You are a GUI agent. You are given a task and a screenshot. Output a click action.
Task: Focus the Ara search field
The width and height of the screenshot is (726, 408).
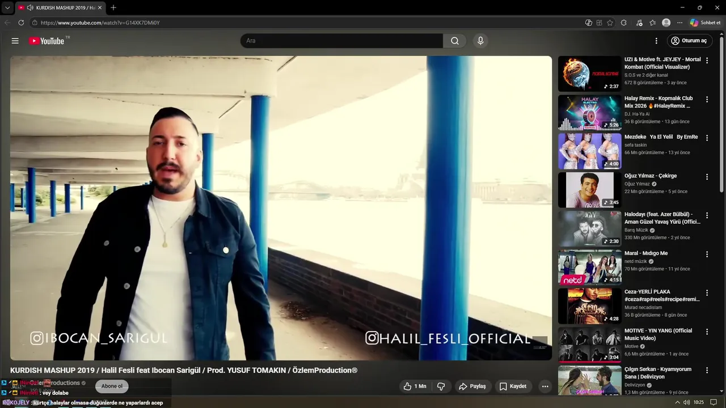(x=341, y=41)
